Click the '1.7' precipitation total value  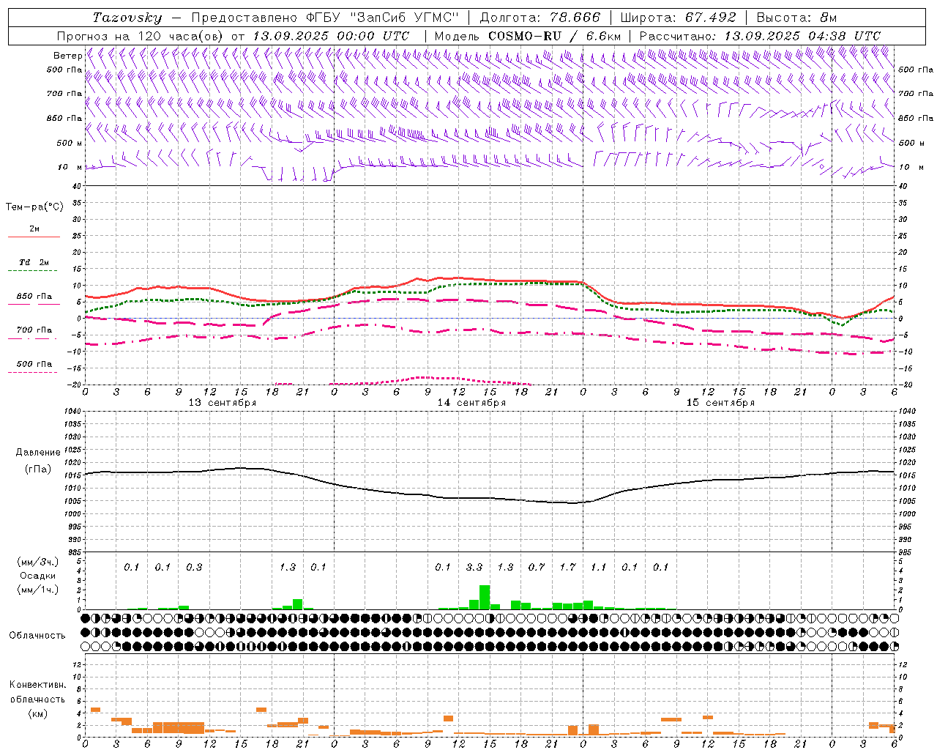tap(567, 567)
